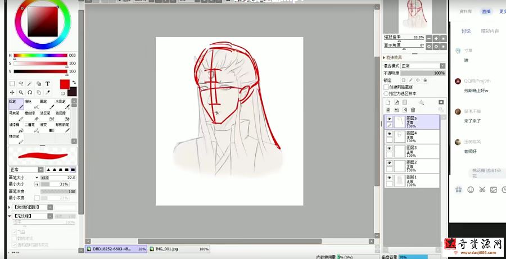The height and width of the screenshot is (259, 506).
Task: Hide layer 图层2
Action: 390,163
